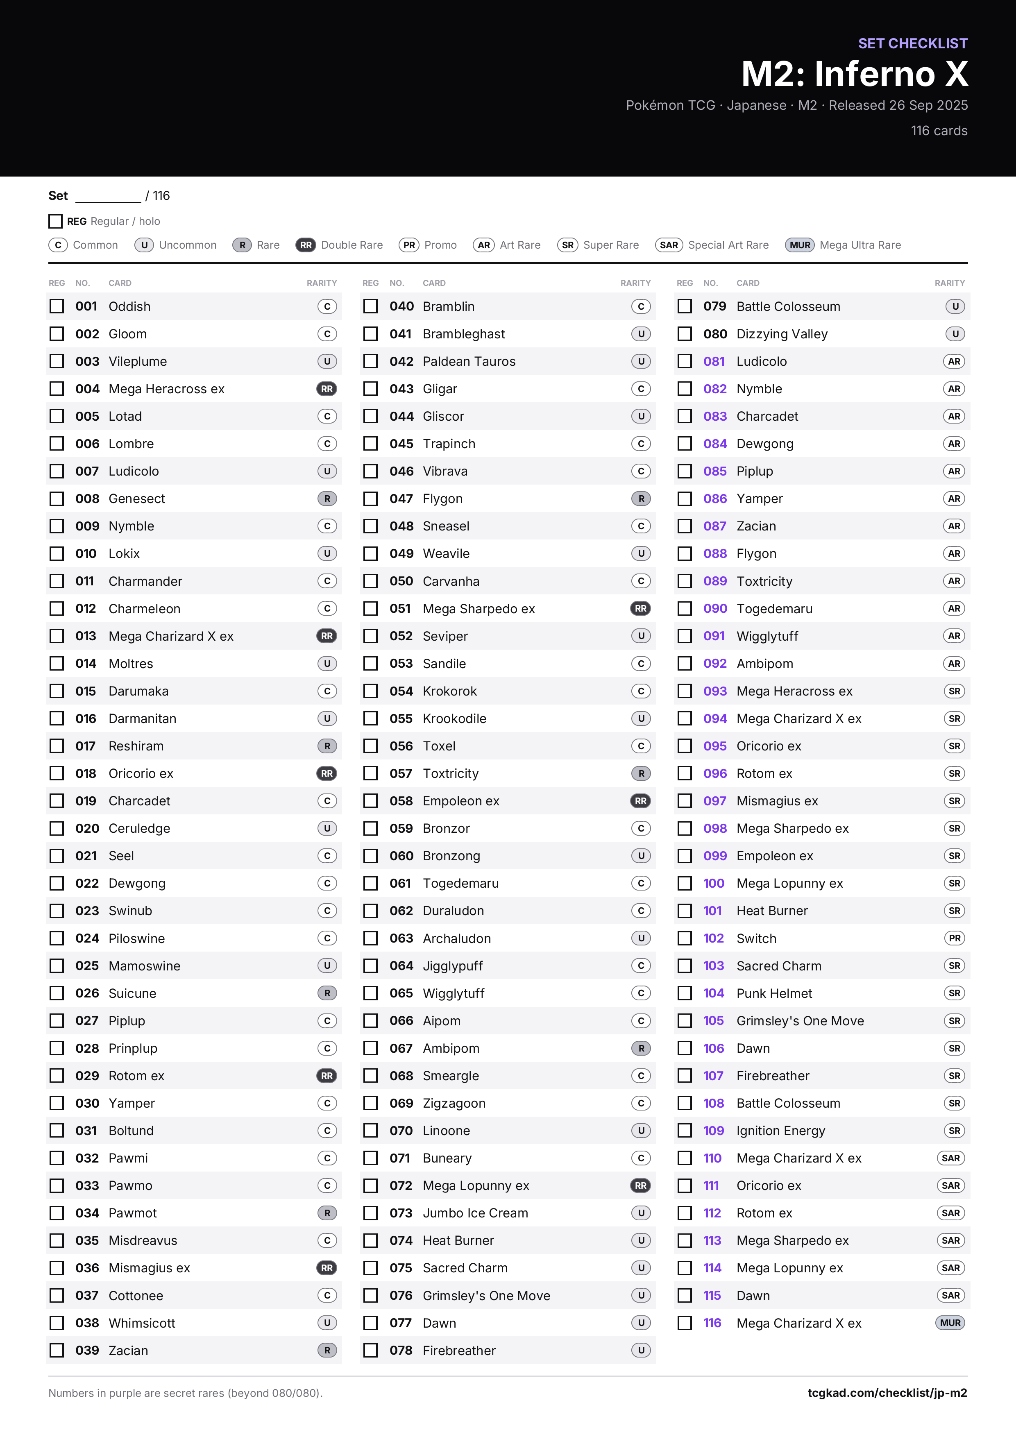Click the Promo PR legend badge

coord(409,245)
